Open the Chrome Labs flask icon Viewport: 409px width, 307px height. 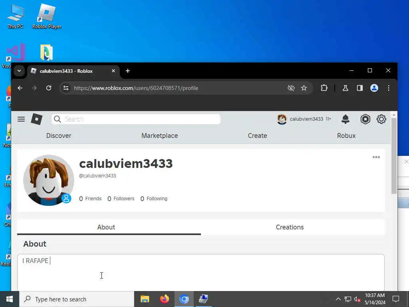[345, 88]
